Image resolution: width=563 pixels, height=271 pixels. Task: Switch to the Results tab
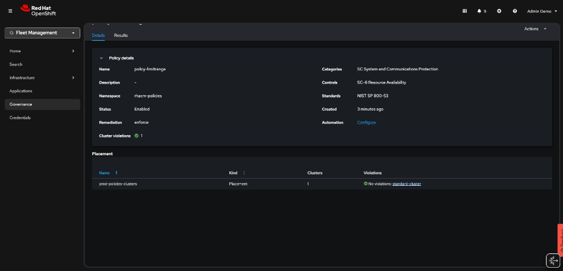click(x=121, y=35)
